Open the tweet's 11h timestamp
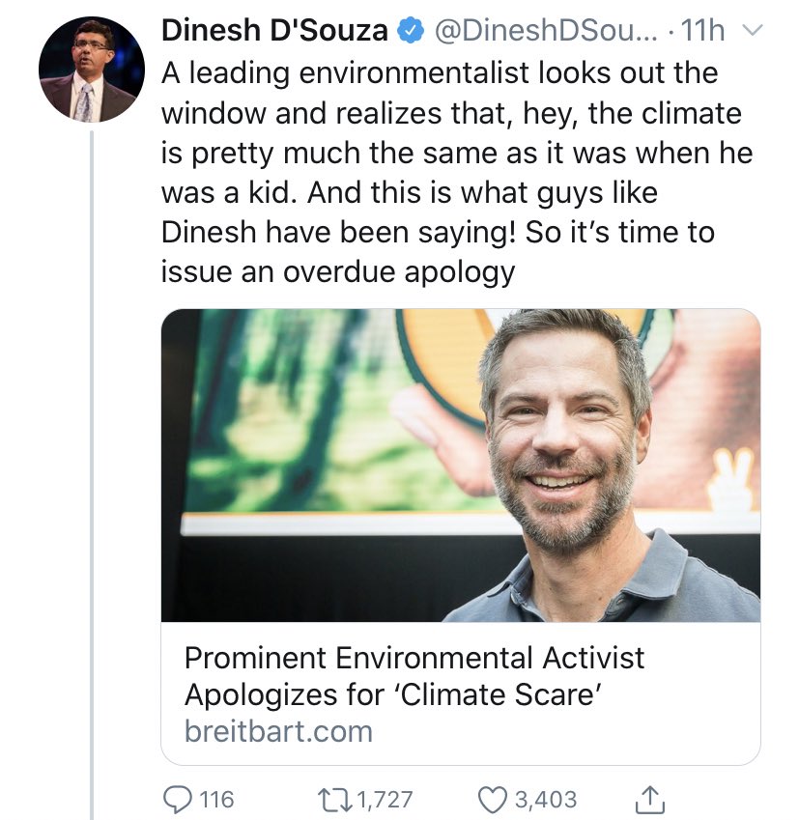Image resolution: width=799 pixels, height=820 pixels. [x=702, y=32]
